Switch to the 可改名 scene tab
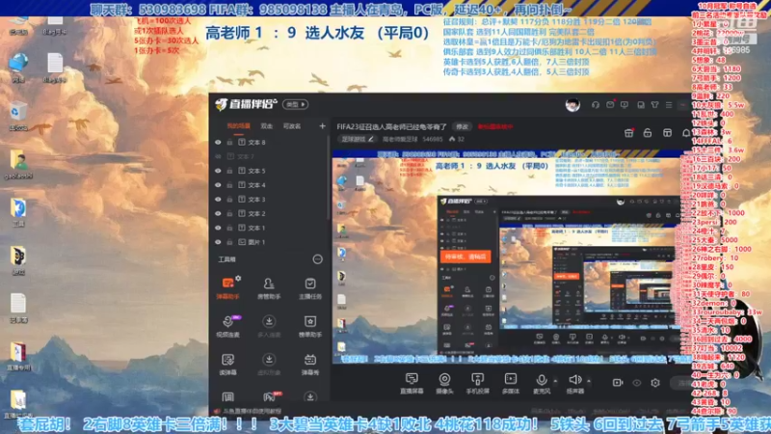 (292, 126)
